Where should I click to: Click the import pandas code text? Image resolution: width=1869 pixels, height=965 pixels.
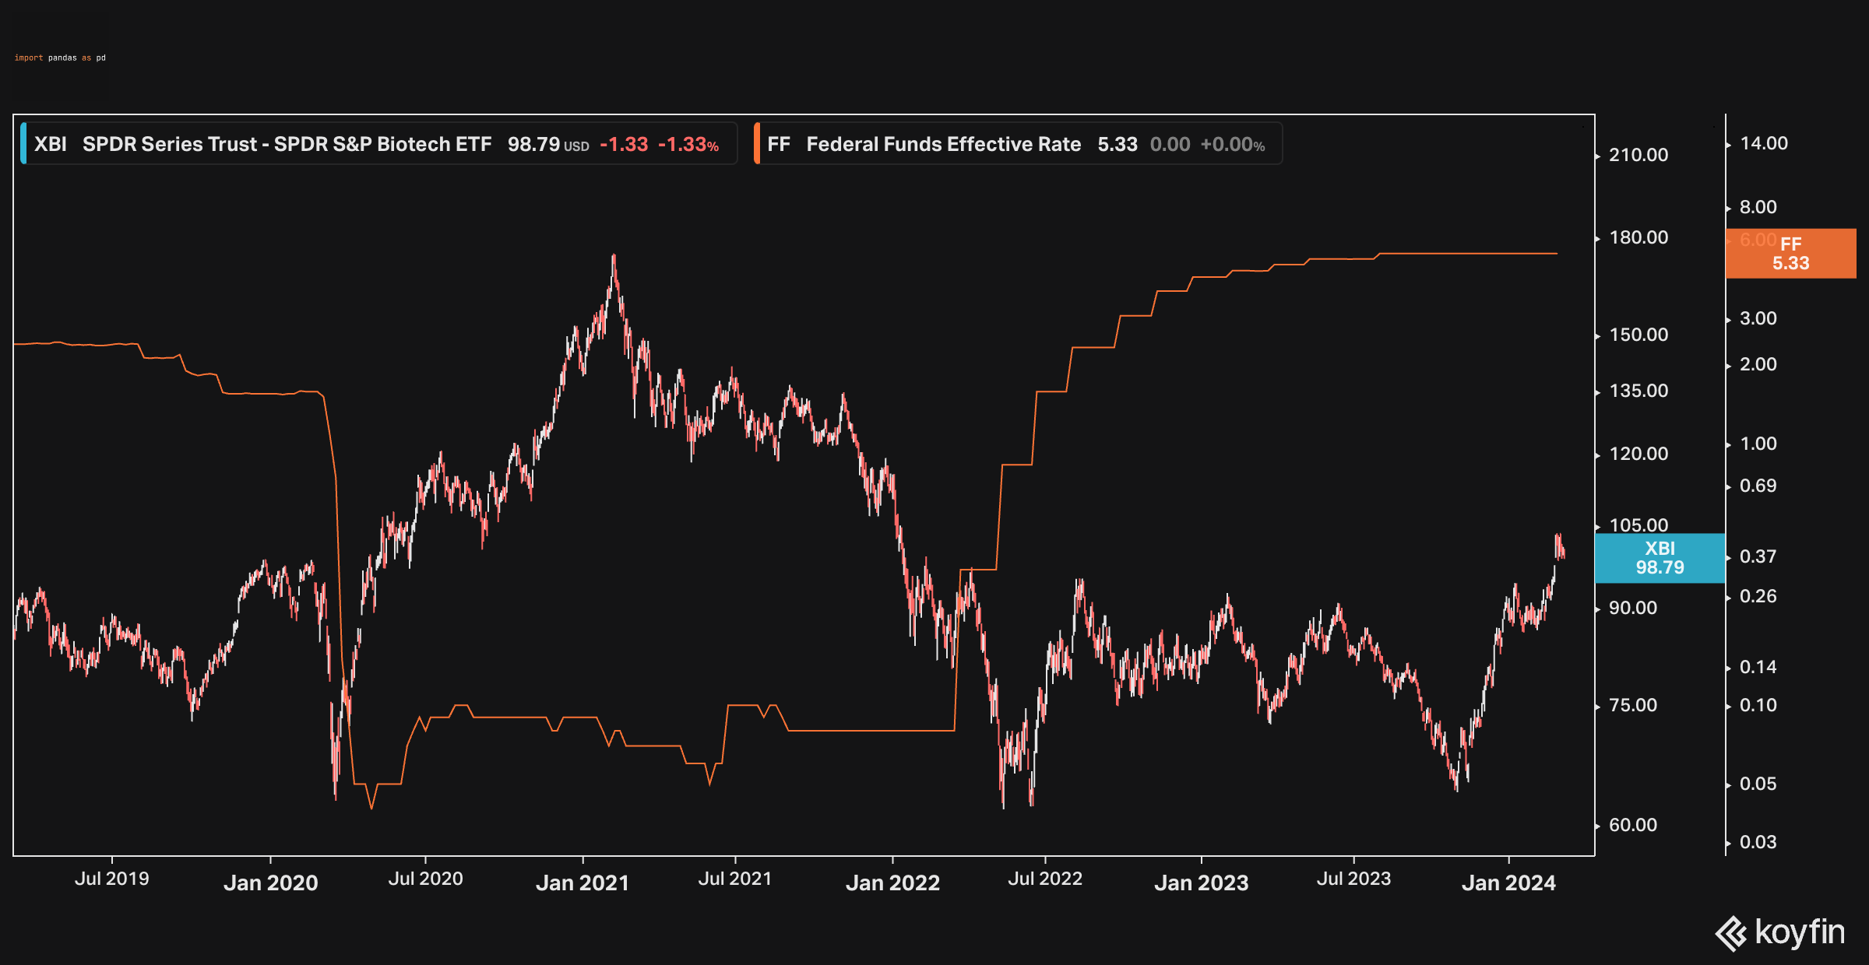60,58
